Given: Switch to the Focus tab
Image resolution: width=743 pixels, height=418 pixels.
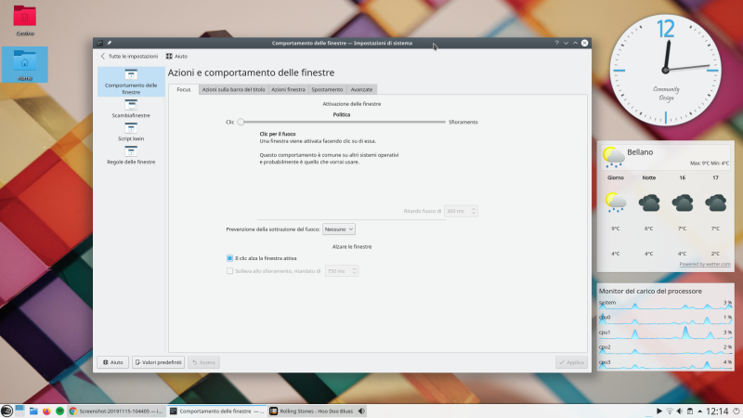Looking at the screenshot, I should (x=184, y=89).
